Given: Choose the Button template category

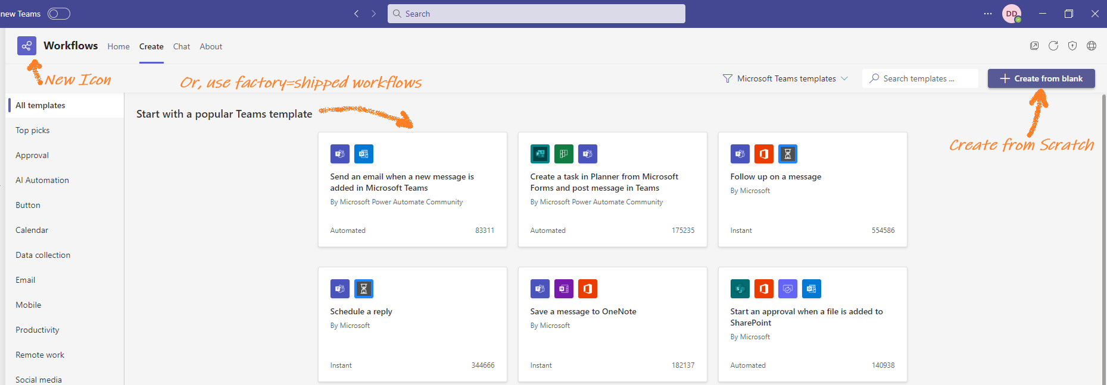Looking at the screenshot, I should pyautogui.click(x=65, y=205).
